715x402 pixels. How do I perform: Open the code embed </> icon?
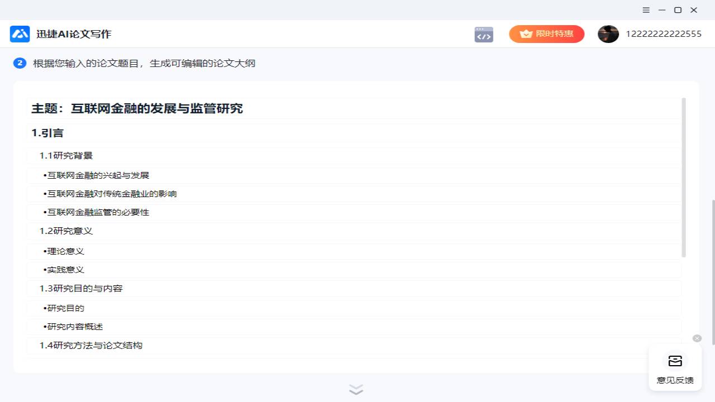click(483, 34)
